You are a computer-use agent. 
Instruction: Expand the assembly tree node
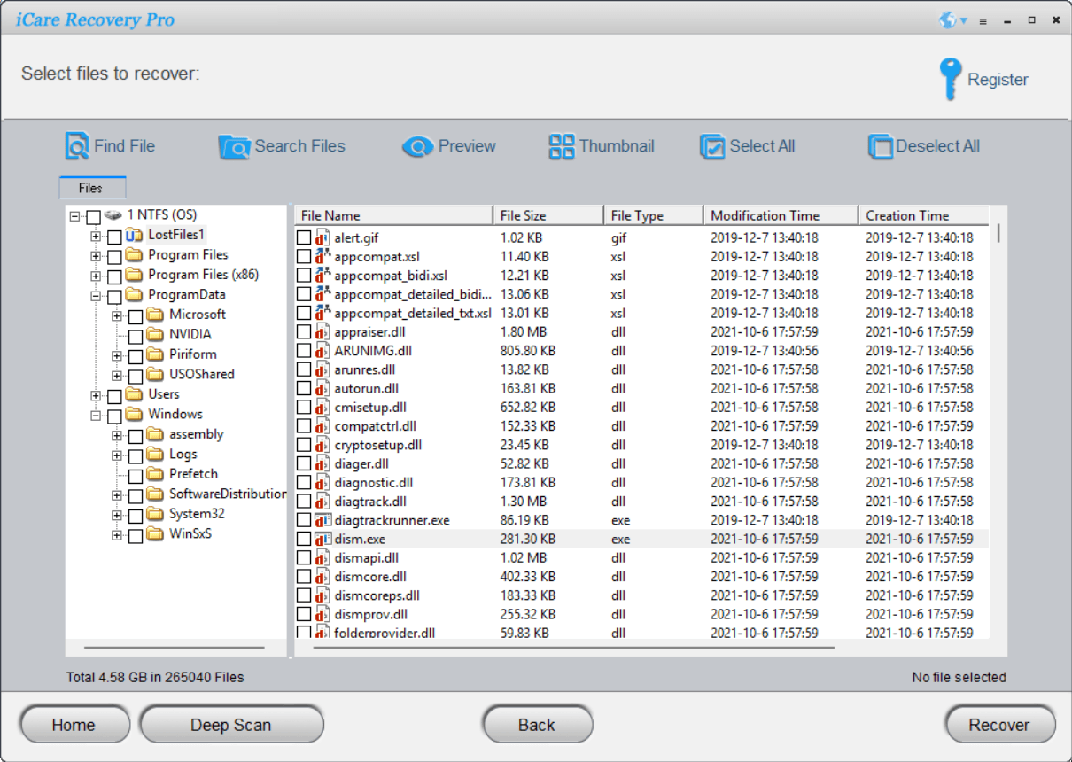click(x=117, y=435)
